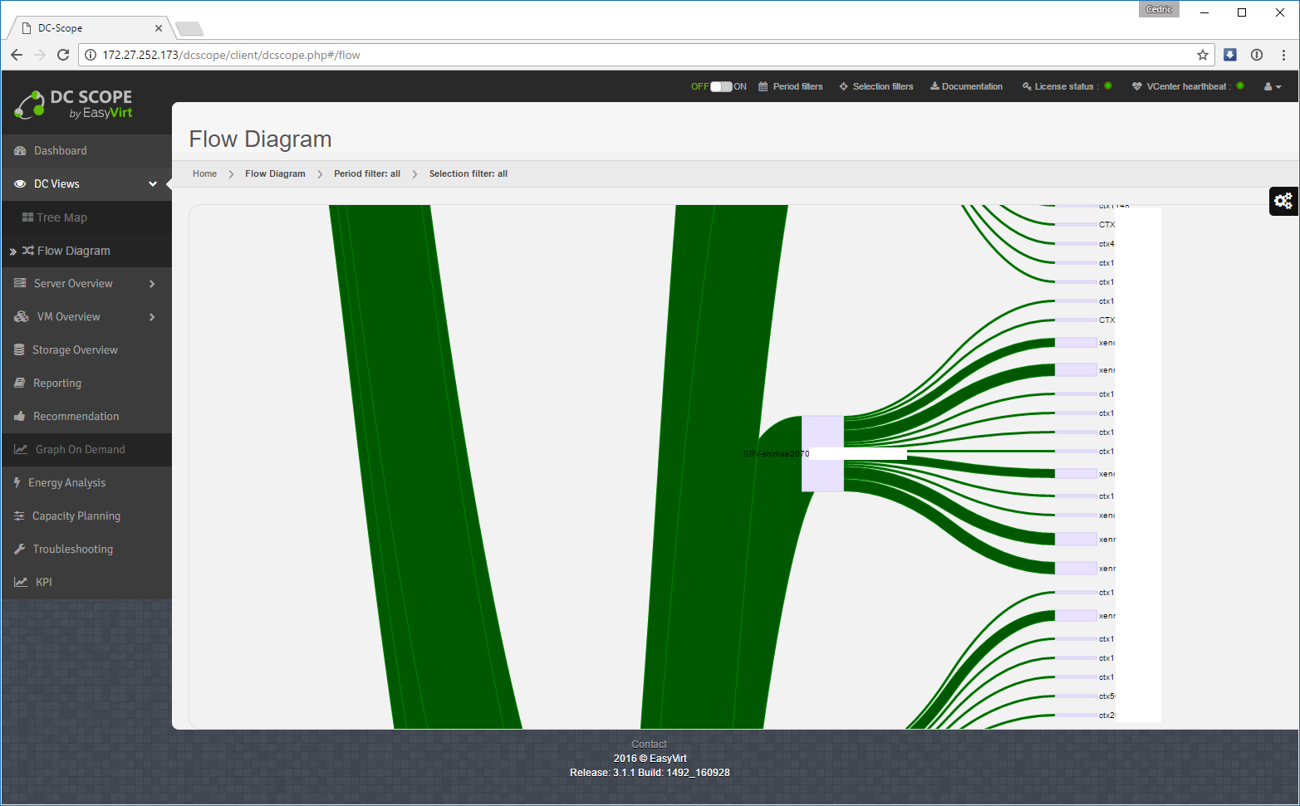The image size is (1300, 806).
Task: Toggle the OFF/ON switch in top bar
Action: tap(721, 86)
